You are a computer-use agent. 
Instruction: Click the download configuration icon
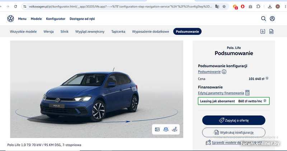coord(263,31)
